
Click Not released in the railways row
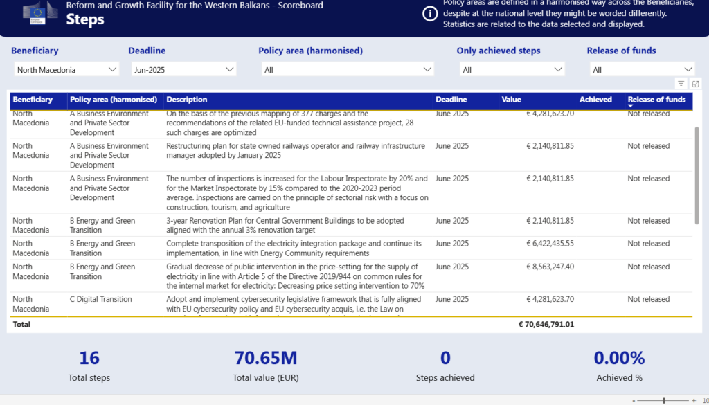(648, 146)
